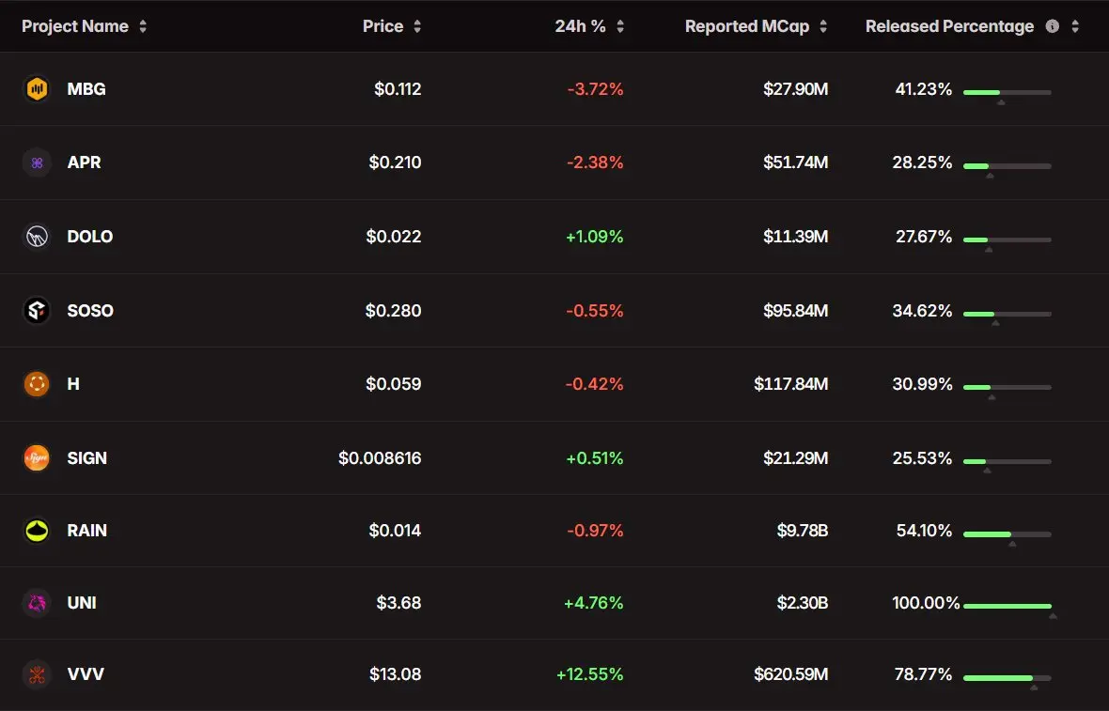This screenshot has width=1109, height=711.
Task: Sort by 24h % sort arrows
Action: tap(620, 26)
